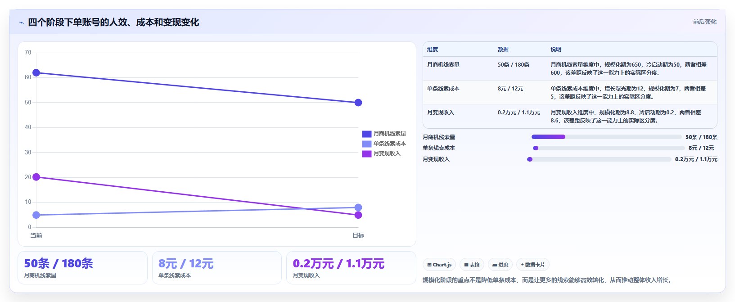Click 0.2万元 / 1.1万元 value after progress bar
The image size is (735, 302).
(696, 159)
